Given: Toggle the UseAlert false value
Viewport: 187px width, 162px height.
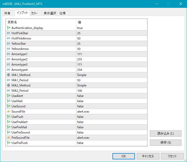Looking at the screenshot, I should click(111, 96).
